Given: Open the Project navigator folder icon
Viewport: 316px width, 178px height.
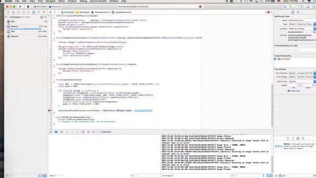Looking at the screenshot, I should [8, 12].
